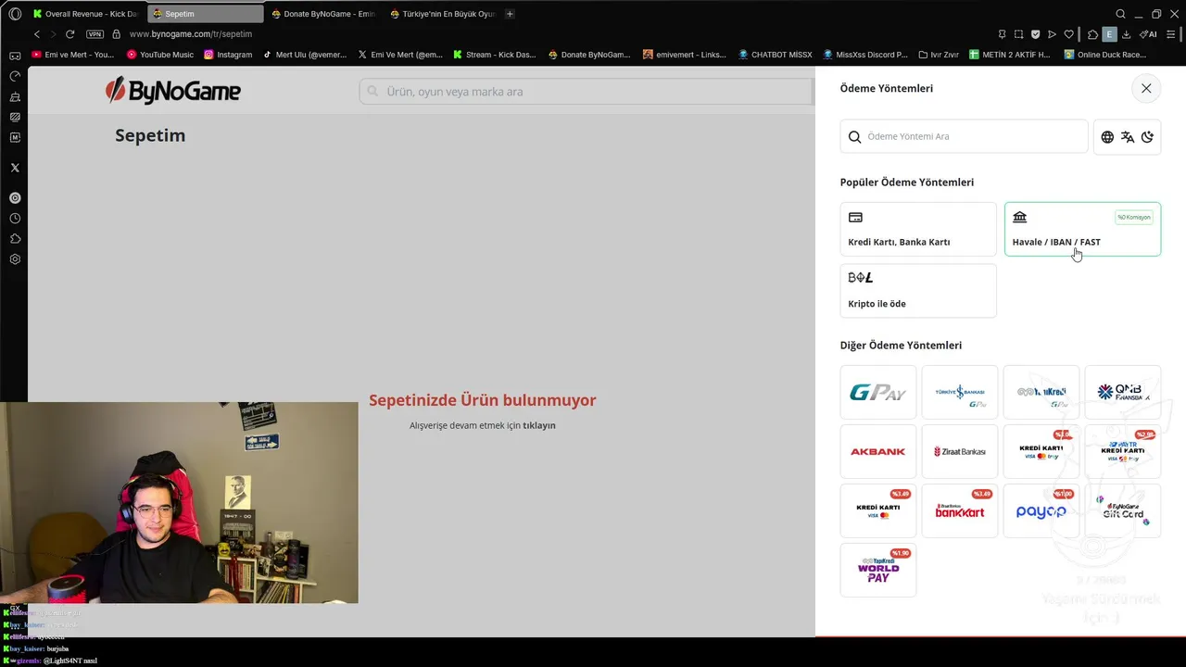The image size is (1186, 667).
Task: Reload the current page
Action: [69, 34]
